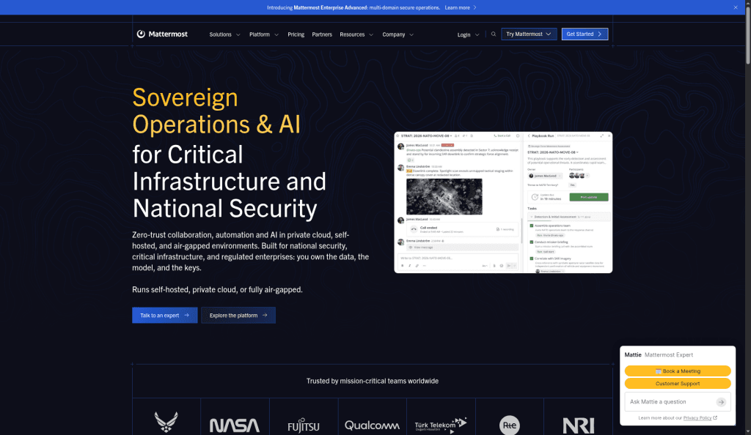Click Talk to an expert button
The height and width of the screenshot is (435, 751).
[165, 315]
